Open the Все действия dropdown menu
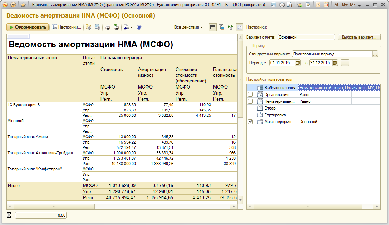389x225 pixels. [188, 27]
